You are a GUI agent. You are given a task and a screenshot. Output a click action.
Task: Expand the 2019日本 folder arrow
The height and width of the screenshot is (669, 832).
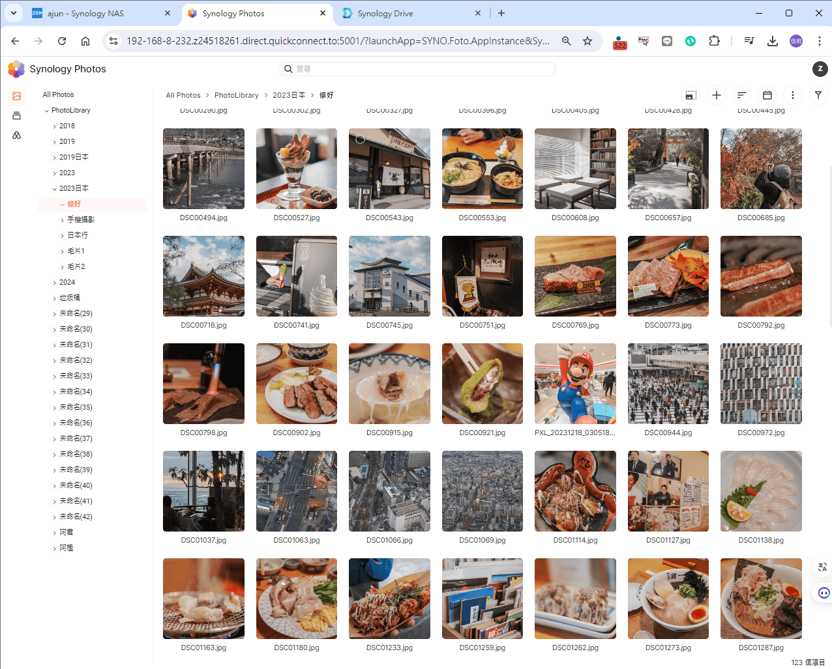(54, 158)
